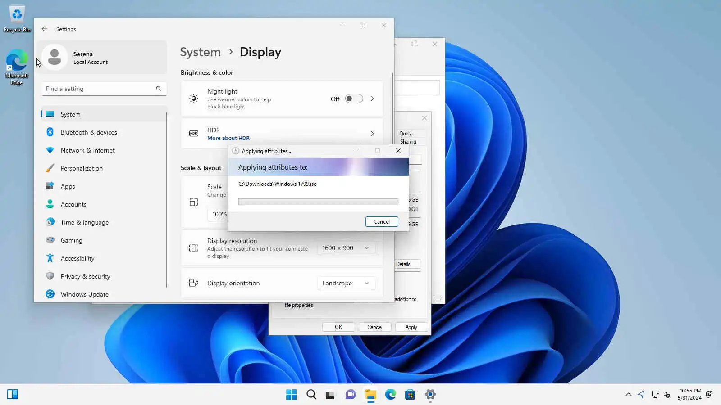This screenshot has height=405, width=721.
Task: Open Accessibility via its figure icon
Action: [50, 258]
